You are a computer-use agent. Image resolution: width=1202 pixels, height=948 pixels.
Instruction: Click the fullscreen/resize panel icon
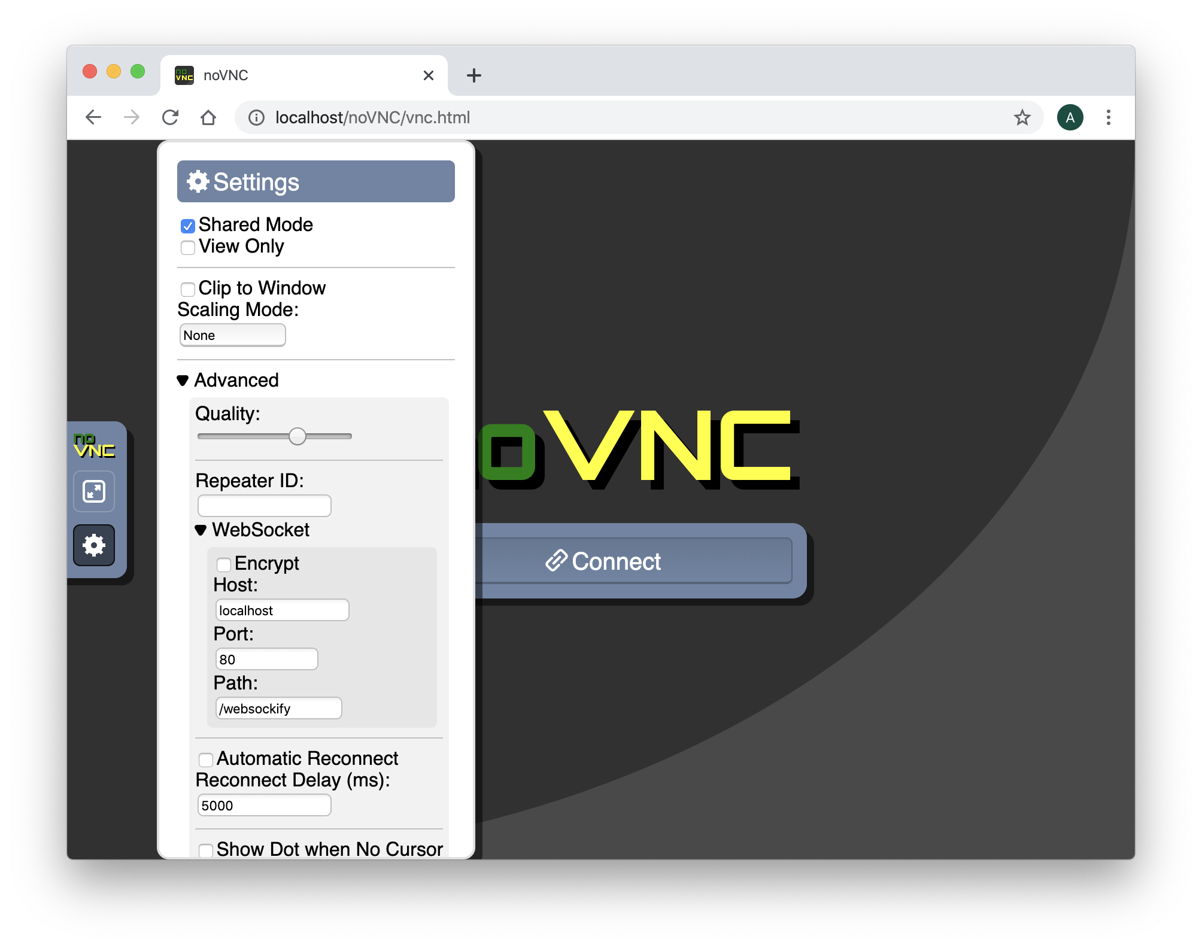pos(96,491)
